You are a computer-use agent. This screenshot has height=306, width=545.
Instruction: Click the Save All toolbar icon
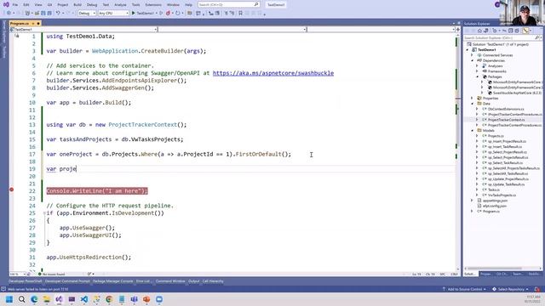pyautogui.click(x=49, y=13)
